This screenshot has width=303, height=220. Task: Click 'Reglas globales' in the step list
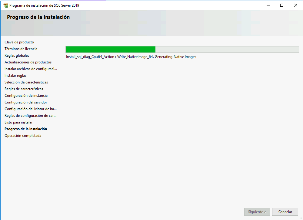[x=17, y=56]
